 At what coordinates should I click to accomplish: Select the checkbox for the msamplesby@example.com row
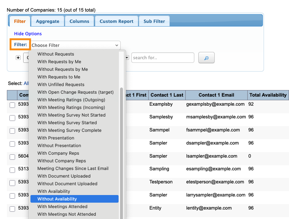[x=12, y=118]
